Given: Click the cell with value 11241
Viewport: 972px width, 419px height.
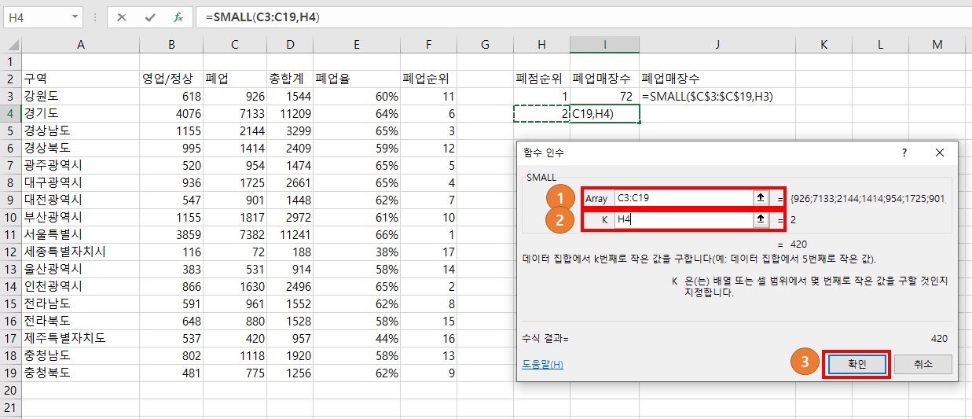Looking at the screenshot, I should coord(290,234).
